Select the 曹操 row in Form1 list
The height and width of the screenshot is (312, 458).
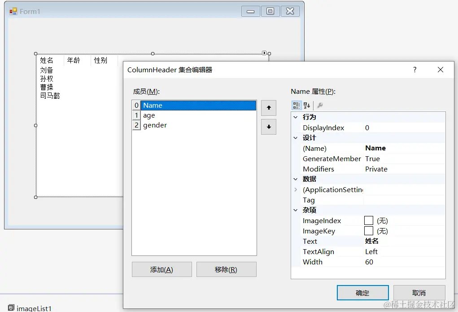(x=47, y=87)
